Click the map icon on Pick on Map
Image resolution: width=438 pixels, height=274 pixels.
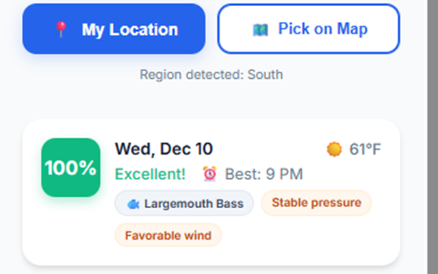[260, 29]
